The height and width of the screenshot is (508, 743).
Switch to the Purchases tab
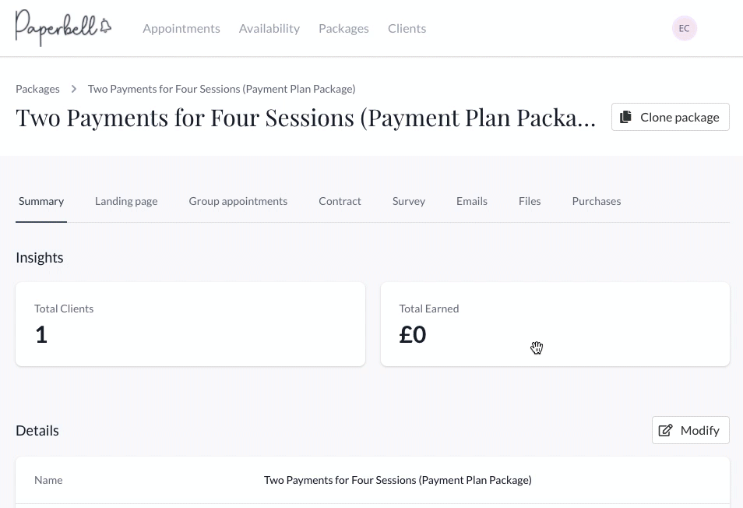click(x=596, y=201)
